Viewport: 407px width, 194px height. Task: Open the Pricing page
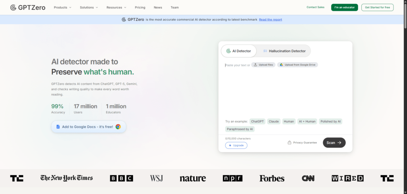tap(140, 8)
